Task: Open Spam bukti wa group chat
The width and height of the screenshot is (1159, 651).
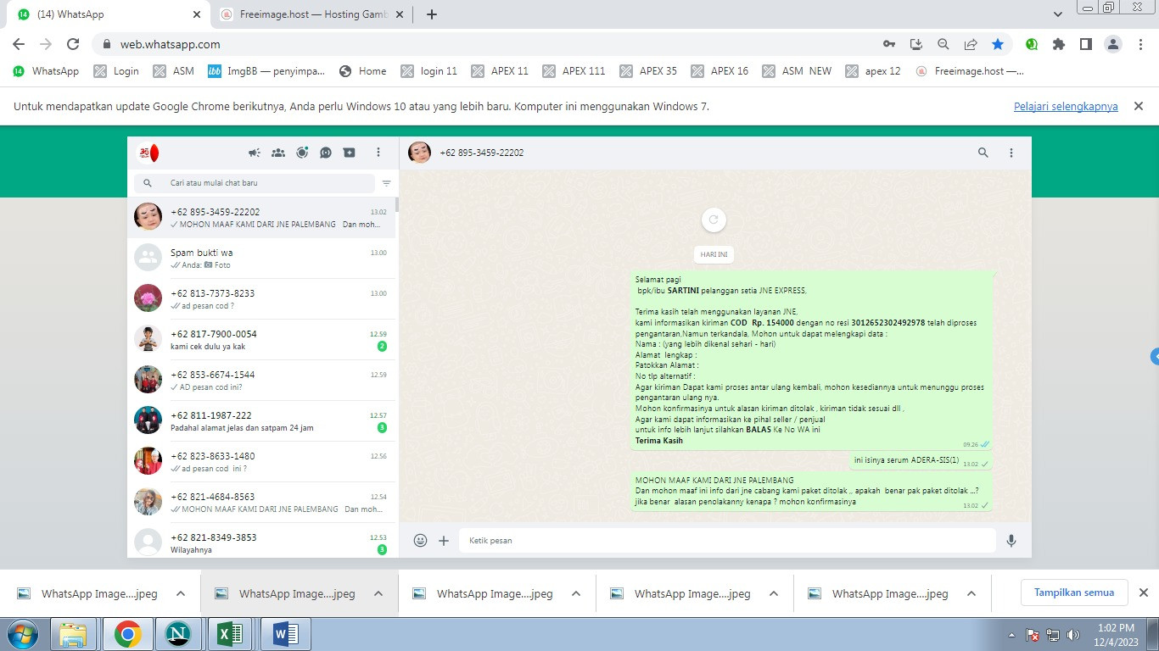Action: click(x=261, y=258)
